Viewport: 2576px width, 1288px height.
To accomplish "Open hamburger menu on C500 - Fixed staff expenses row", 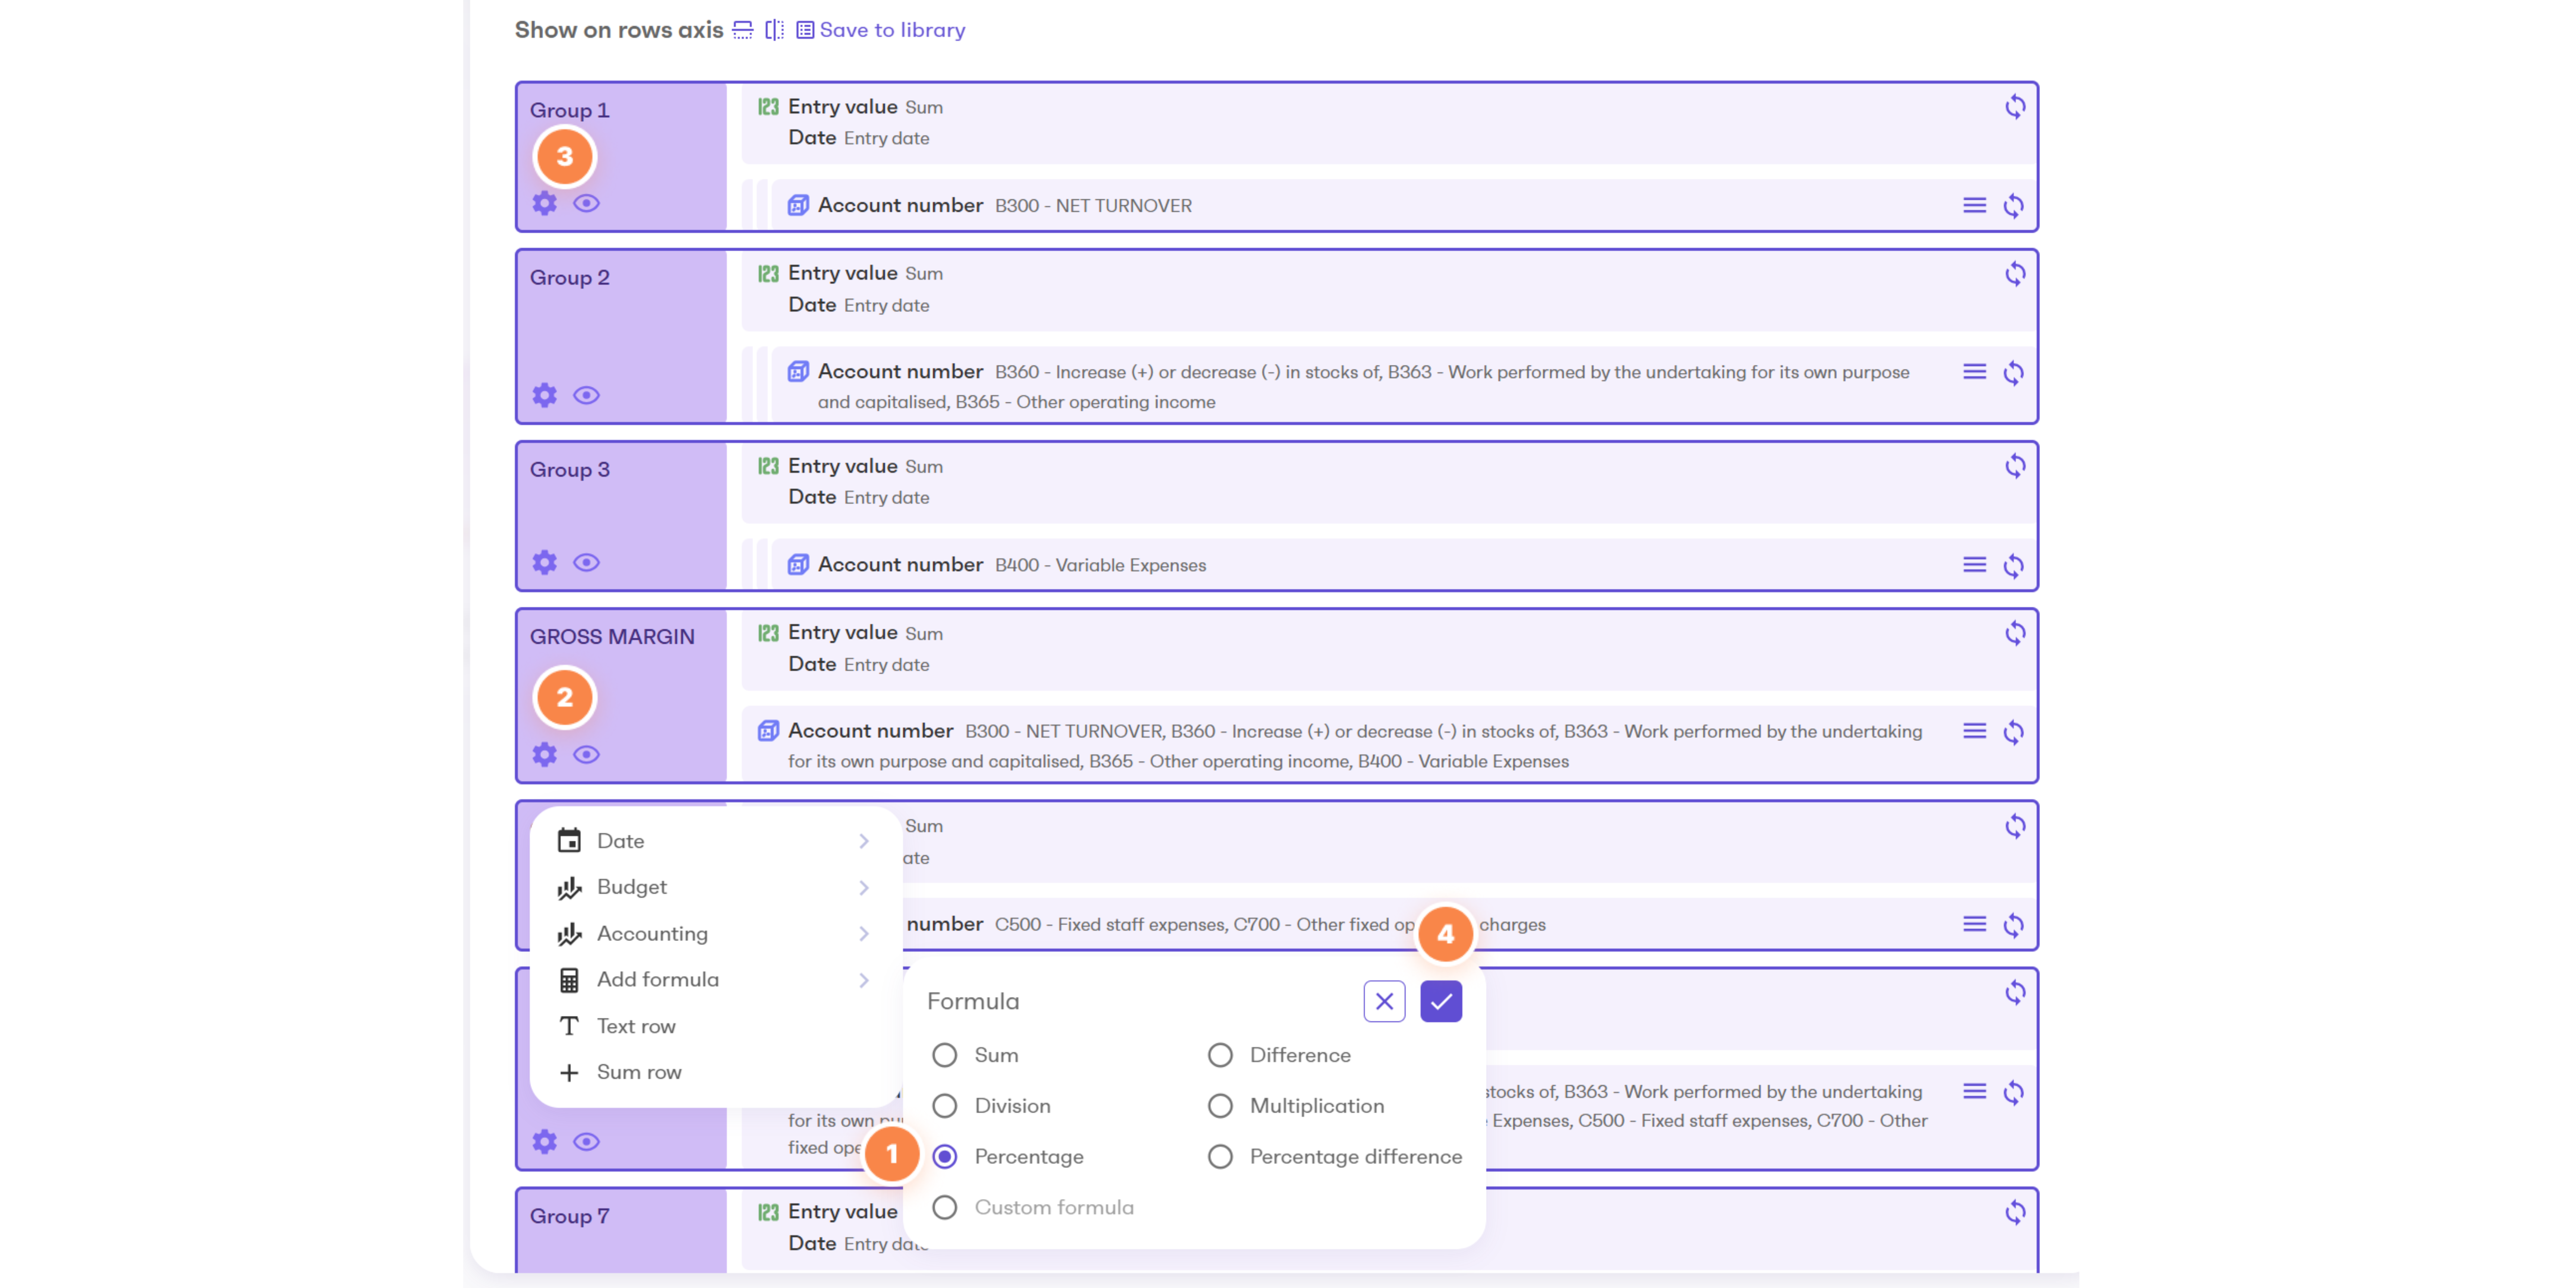I will click(x=1974, y=924).
